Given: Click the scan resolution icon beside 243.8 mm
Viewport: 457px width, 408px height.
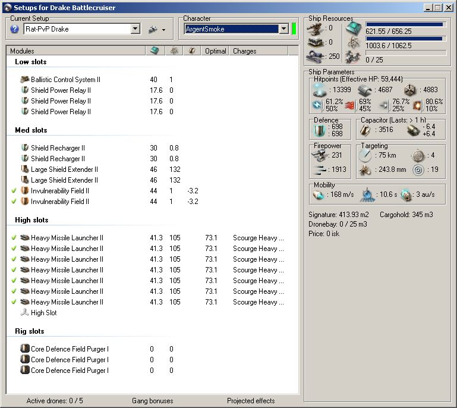Looking at the screenshot, I should coord(365,170).
